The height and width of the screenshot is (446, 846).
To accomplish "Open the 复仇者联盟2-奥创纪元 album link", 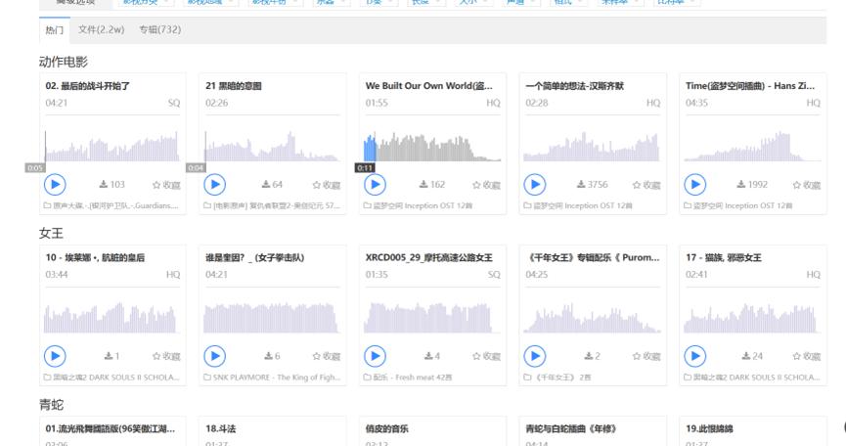I will pos(272,205).
